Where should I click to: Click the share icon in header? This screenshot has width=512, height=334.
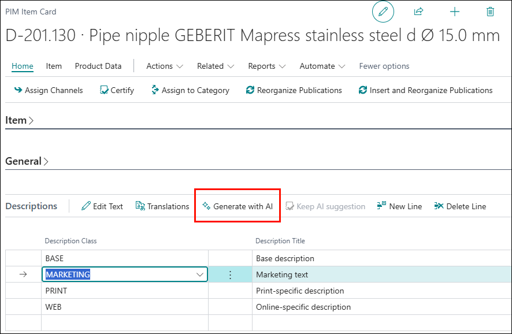[x=418, y=12]
